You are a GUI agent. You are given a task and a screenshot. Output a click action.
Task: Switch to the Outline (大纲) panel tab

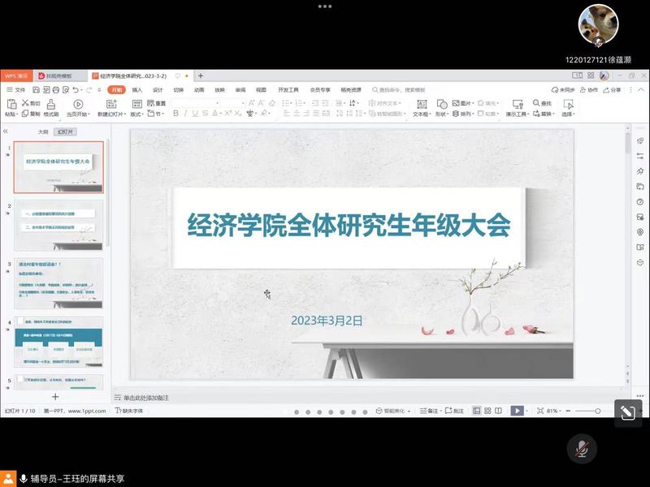pos(43,131)
